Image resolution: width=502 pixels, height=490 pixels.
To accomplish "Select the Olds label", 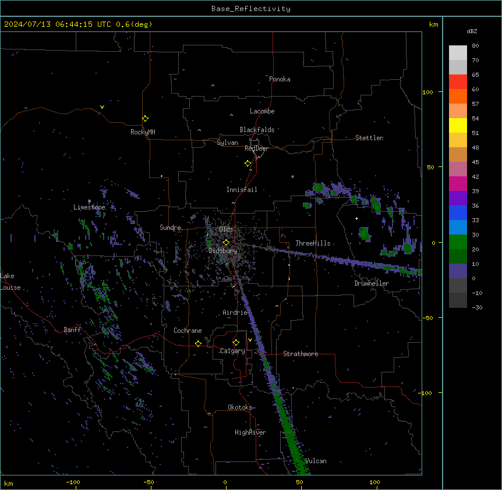I will coord(226,229).
